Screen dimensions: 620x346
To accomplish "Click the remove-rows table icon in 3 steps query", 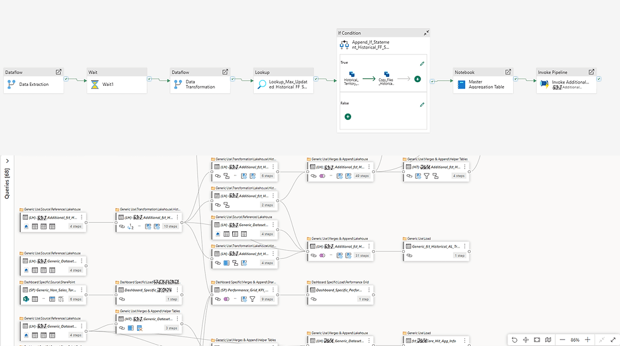I will click(x=140, y=328).
